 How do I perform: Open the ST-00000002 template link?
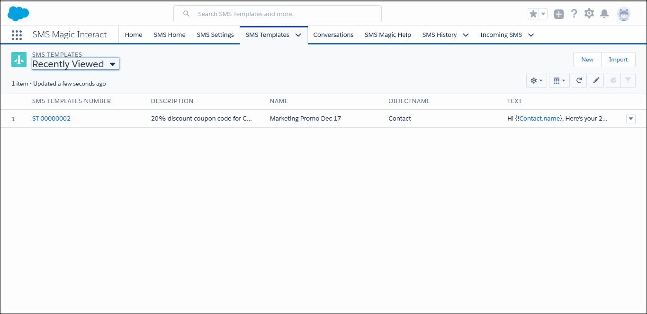click(51, 119)
